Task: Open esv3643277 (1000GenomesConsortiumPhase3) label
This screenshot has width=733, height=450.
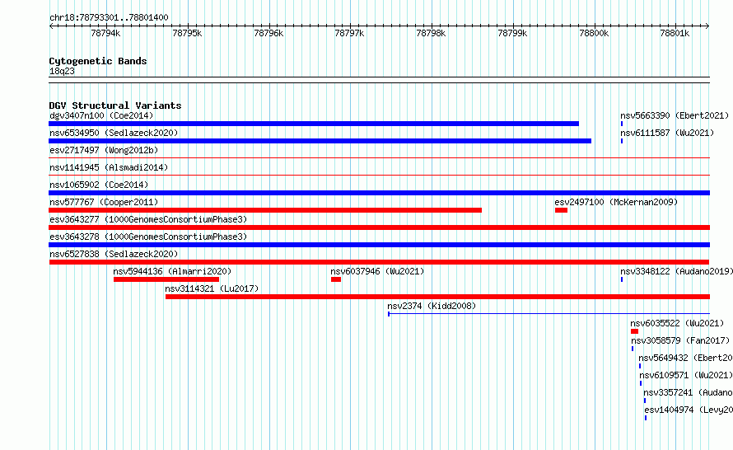Action: (148, 219)
